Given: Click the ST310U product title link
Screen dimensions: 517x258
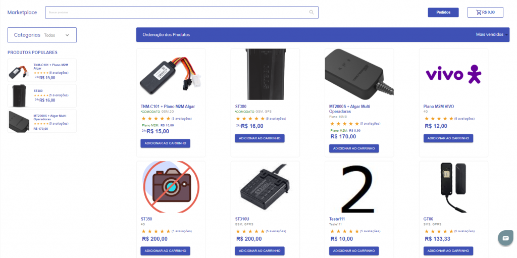Looking at the screenshot, I should pyautogui.click(x=242, y=219).
